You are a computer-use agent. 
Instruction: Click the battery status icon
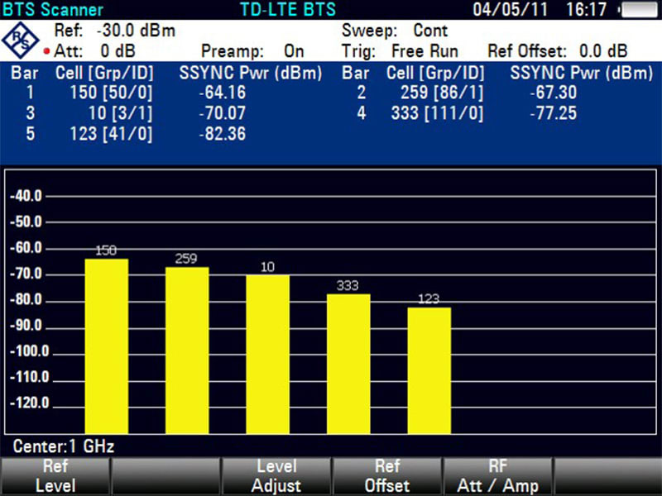[x=638, y=10]
